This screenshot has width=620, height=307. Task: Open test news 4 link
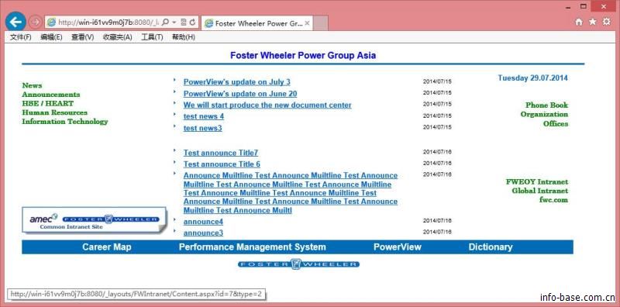[204, 116]
